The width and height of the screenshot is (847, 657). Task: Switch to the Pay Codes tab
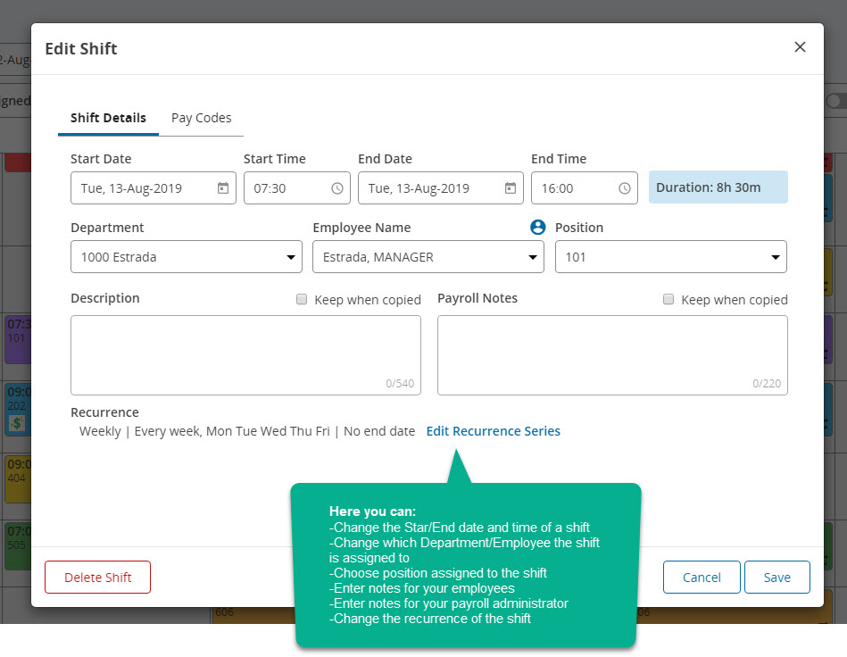point(202,118)
